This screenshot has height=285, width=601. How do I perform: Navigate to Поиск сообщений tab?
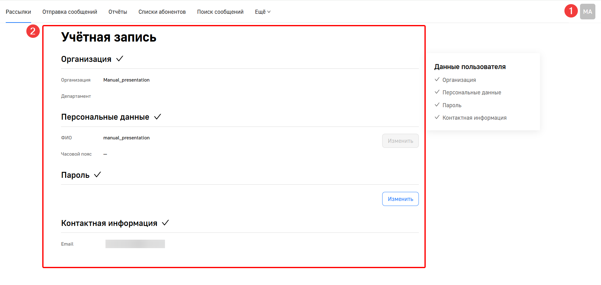pos(220,12)
